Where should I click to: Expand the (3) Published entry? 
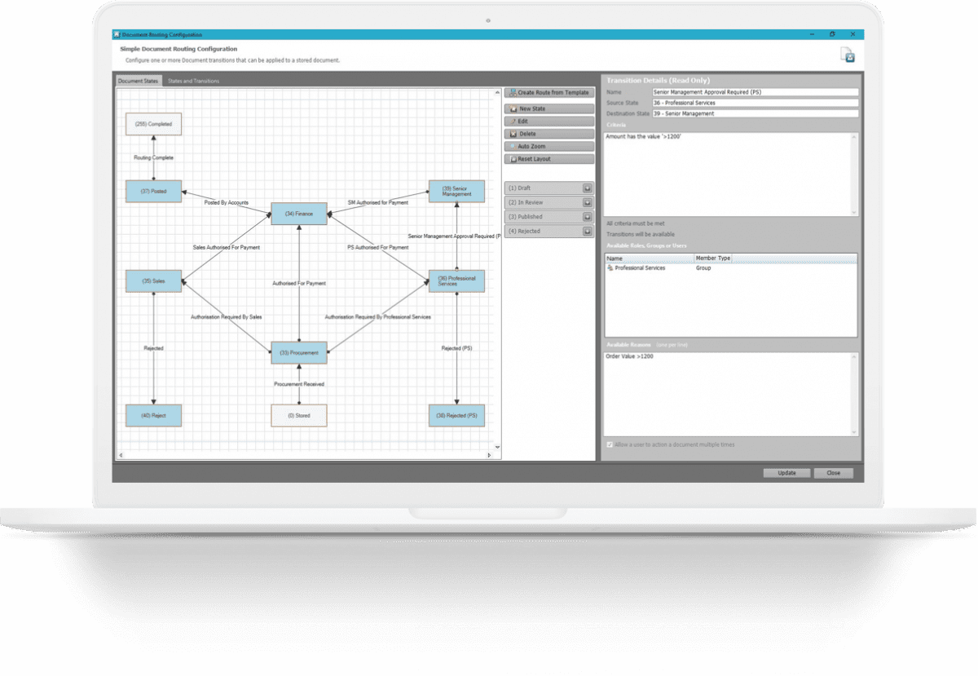click(588, 216)
